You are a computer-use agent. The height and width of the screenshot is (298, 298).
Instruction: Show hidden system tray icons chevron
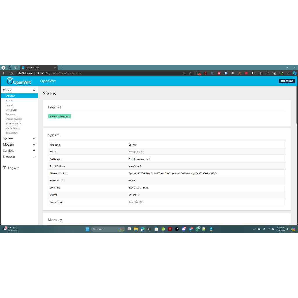[x=254, y=229]
